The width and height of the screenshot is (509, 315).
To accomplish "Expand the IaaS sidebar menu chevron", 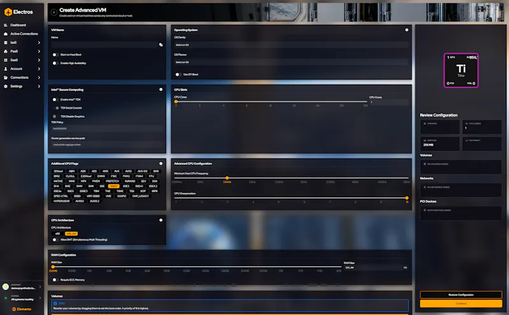I will (39, 43).
